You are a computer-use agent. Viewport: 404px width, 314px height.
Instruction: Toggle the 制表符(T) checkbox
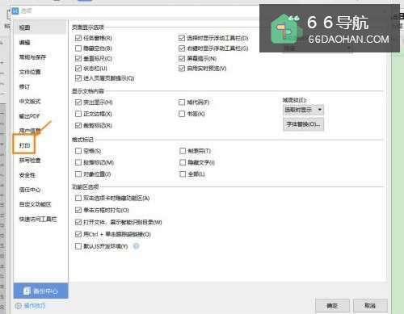click(183, 151)
